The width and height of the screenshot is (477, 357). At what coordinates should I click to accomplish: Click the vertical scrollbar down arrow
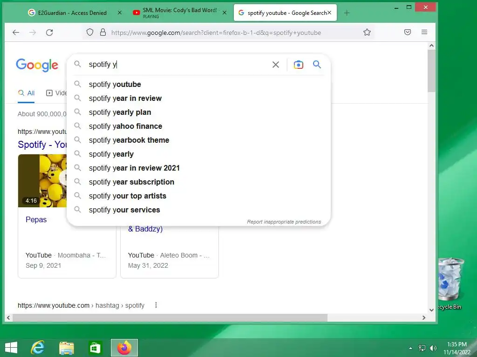431,310
